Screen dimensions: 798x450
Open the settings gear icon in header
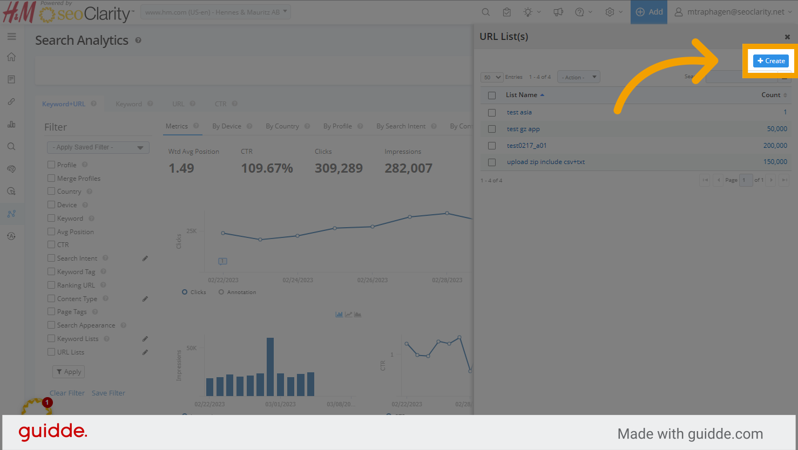[x=610, y=12]
